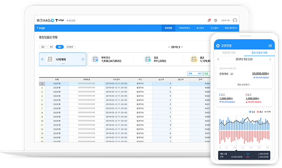This screenshot has width=282, height=168.
Task: Switch to 매출매입 현황 mobile tab
Action: [x=229, y=52]
